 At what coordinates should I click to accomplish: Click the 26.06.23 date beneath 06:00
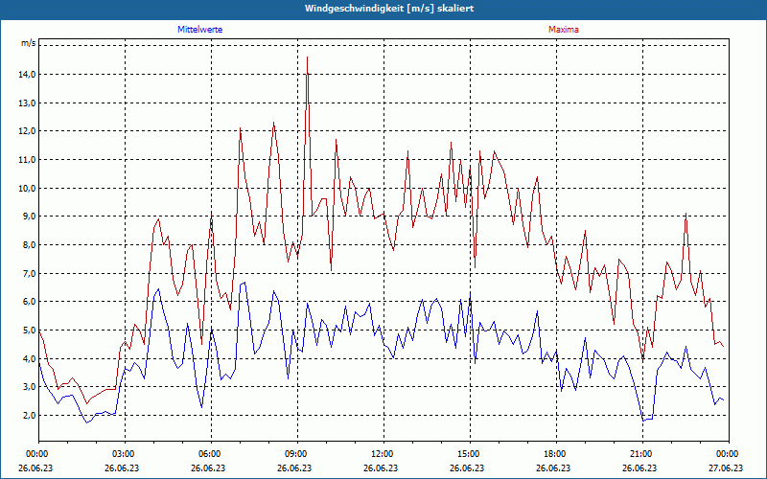[x=208, y=468]
